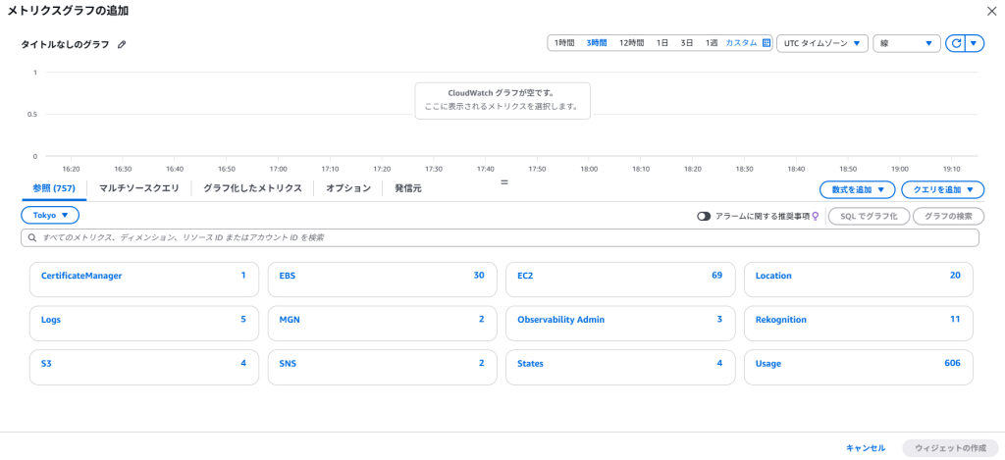Expand the line graph type dropdown
The height and width of the screenshot is (460, 1005).
point(906,43)
